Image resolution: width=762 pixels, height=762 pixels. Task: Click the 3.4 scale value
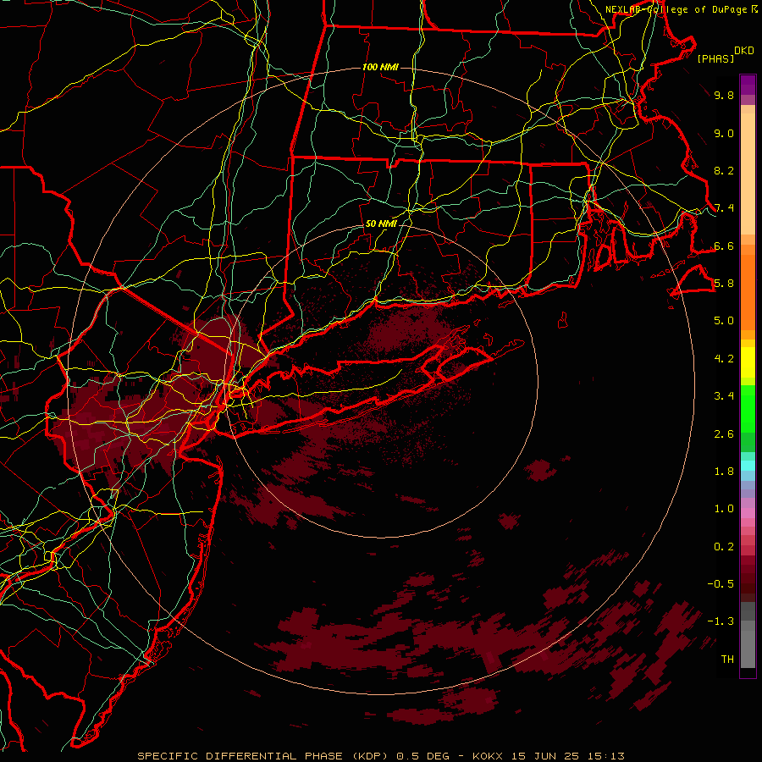(724, 396)
